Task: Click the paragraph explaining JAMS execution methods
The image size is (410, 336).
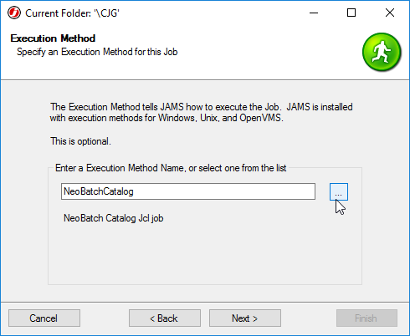Action: 201,112
